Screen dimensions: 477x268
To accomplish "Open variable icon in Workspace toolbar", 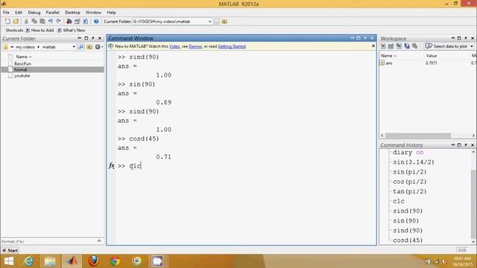I will 391,46.
